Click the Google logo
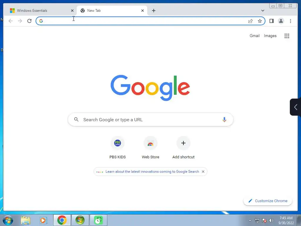The image size is (301, 226). (x=150, y=88)
